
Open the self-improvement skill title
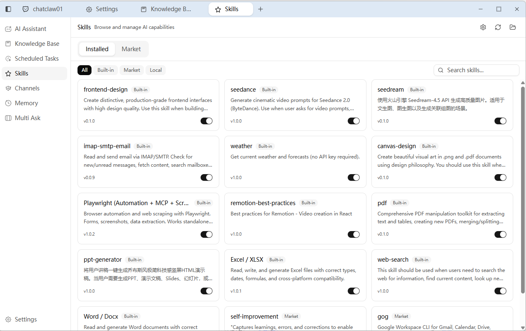coord(254,317)
